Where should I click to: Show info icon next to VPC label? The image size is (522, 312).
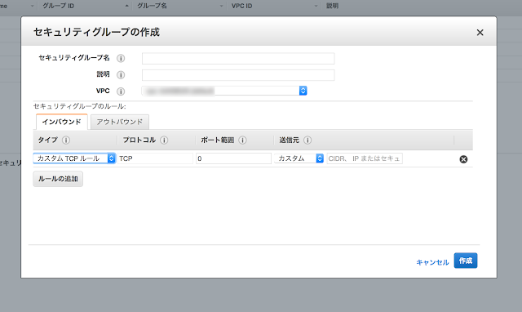point(121,91)
